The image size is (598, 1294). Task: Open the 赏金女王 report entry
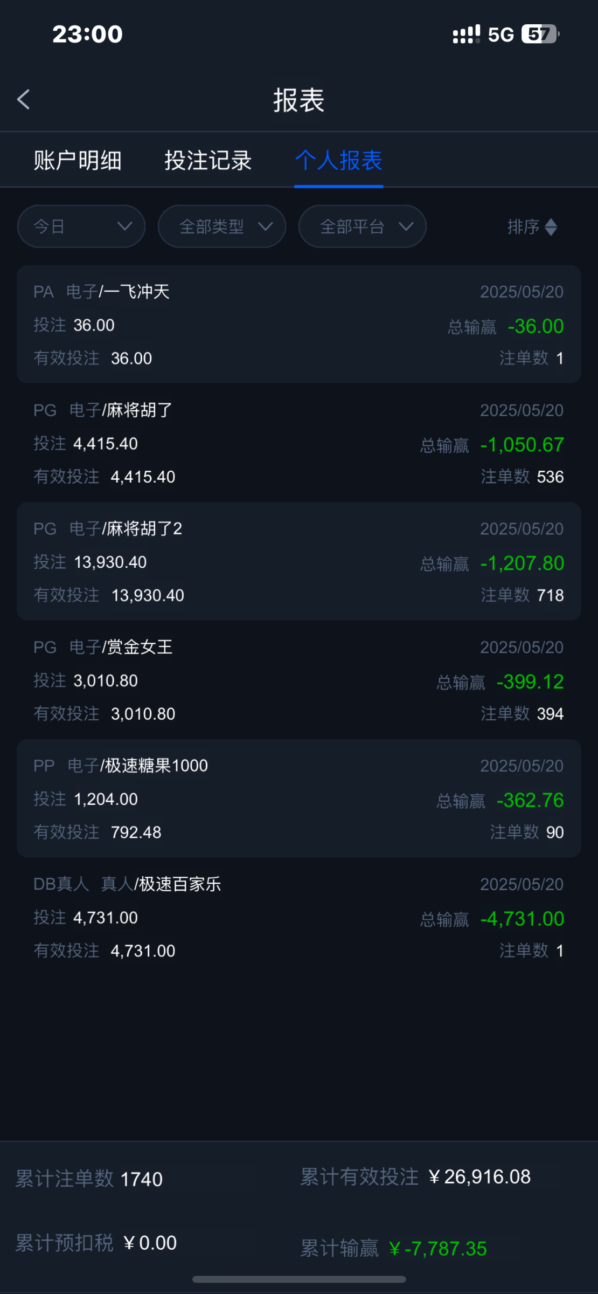point(299,680)
